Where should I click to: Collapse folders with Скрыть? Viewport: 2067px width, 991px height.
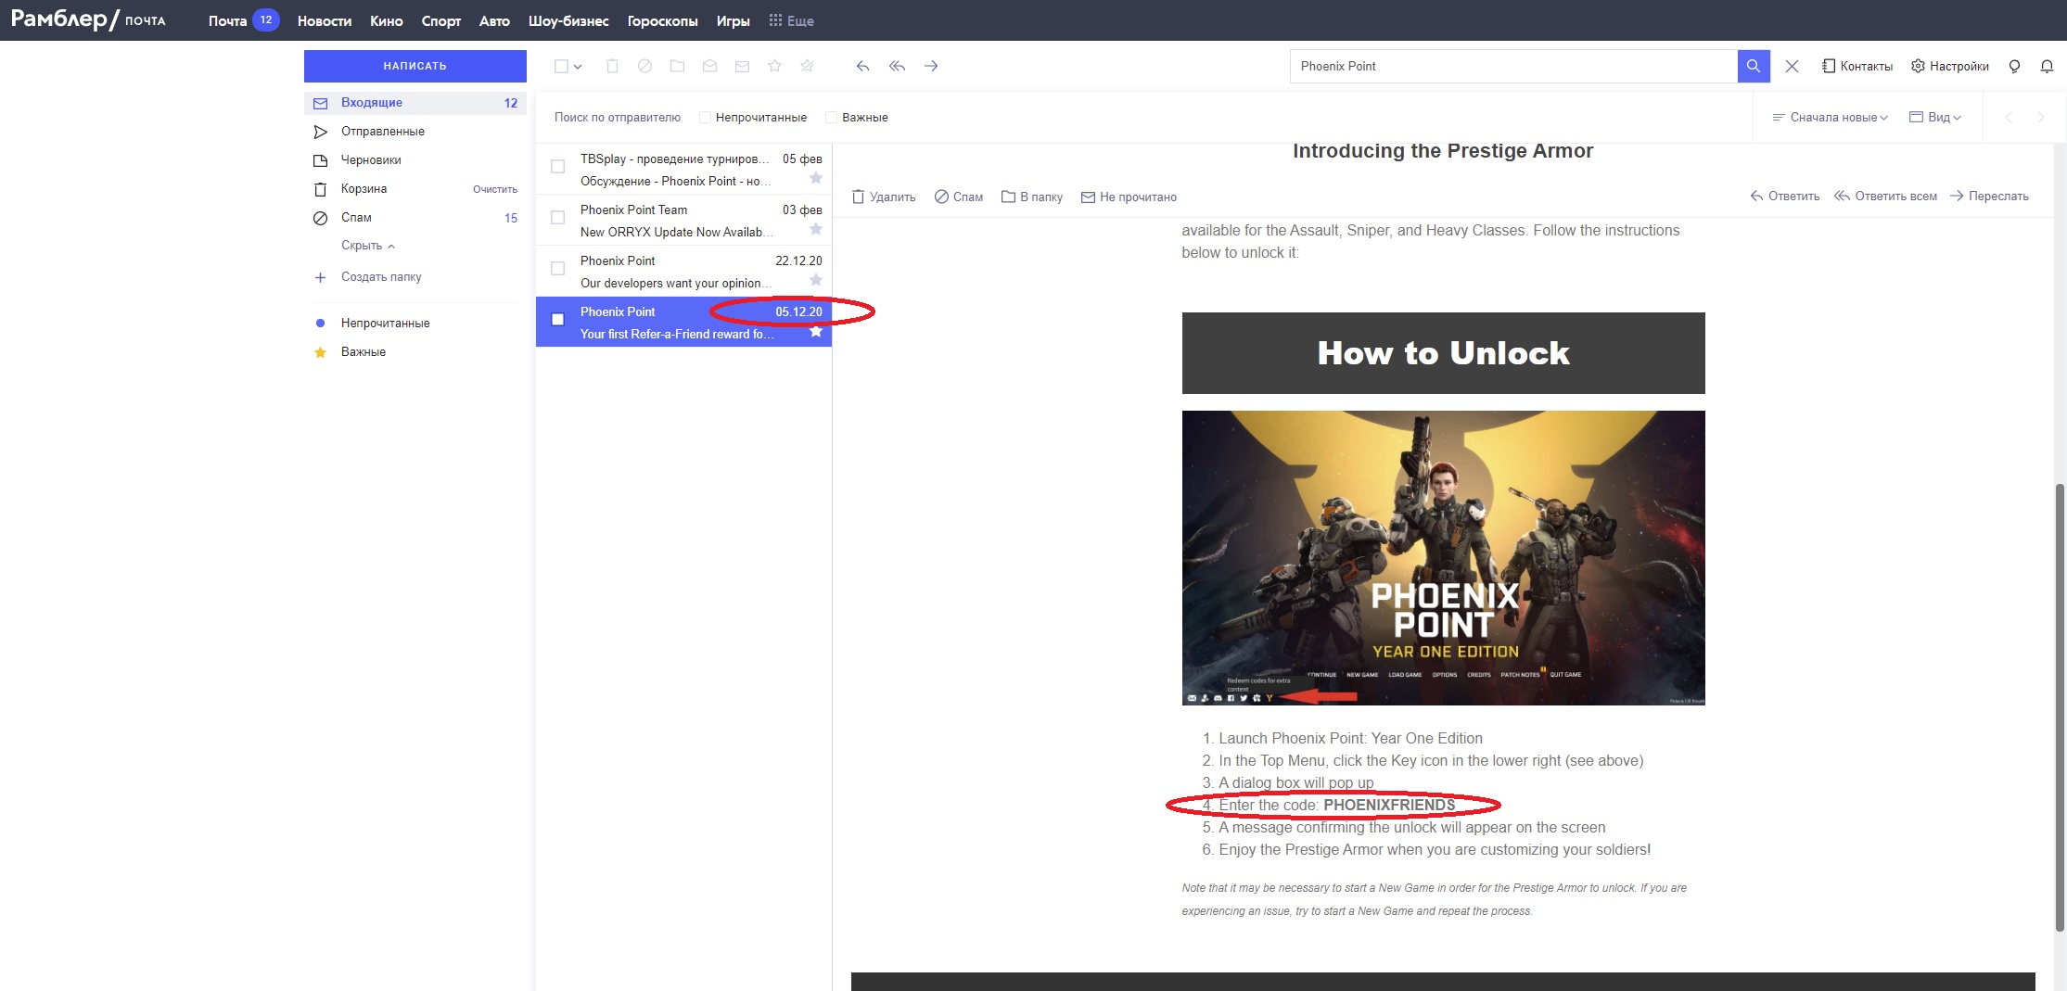pyautogui.click(x=368, y=246)
